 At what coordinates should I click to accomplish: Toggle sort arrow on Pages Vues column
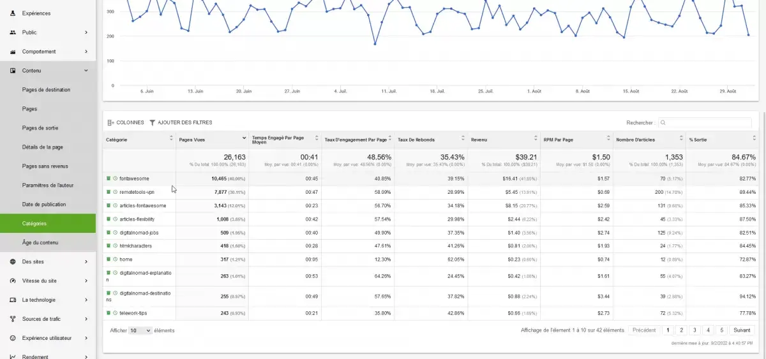244,138
